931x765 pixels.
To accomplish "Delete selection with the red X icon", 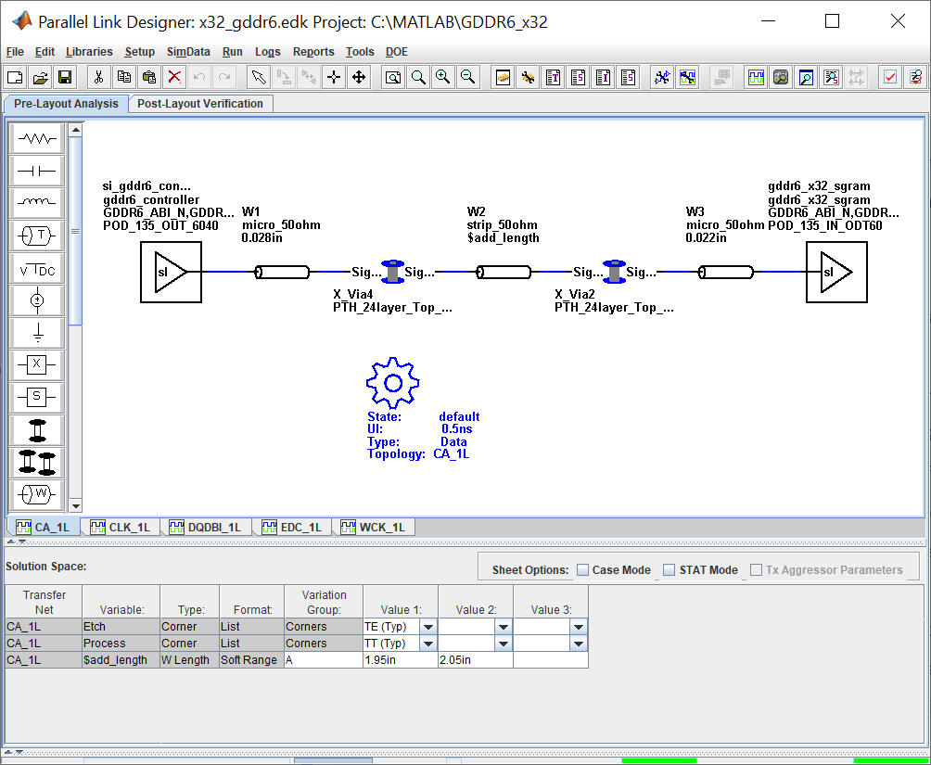I will (174, 77).
